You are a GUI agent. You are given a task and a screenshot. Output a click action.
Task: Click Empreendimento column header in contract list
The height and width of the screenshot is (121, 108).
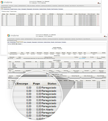pos(22,14)
